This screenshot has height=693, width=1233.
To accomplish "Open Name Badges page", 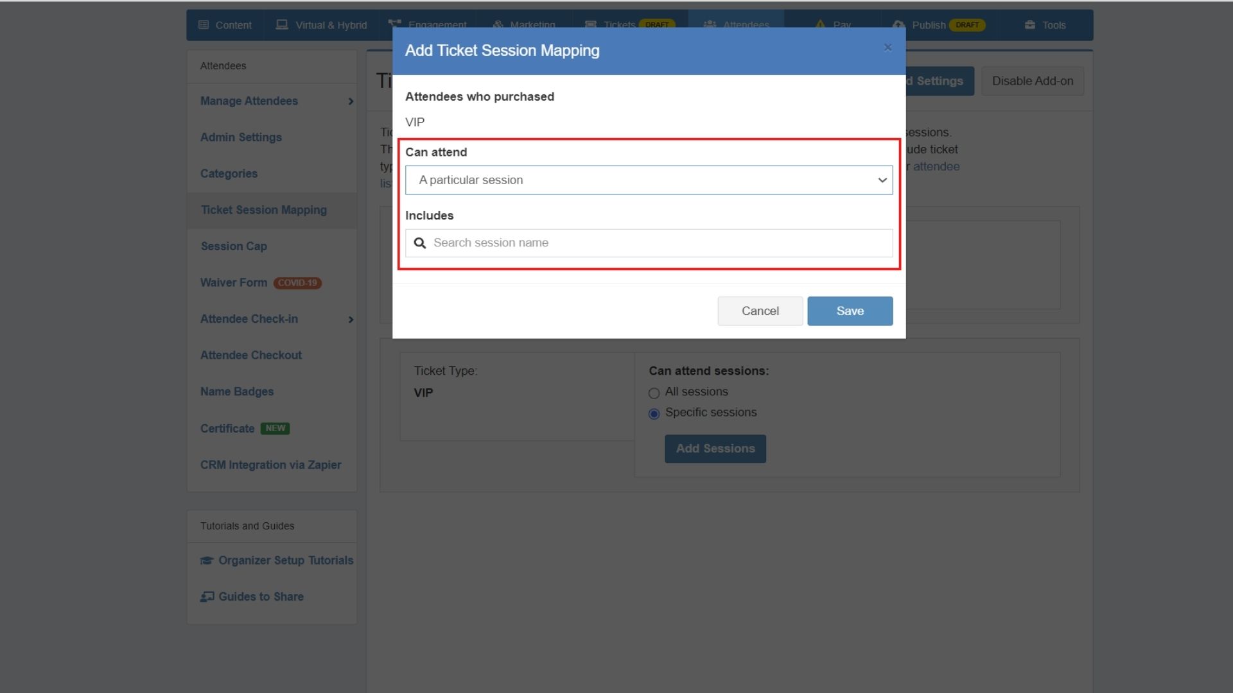I will [237, 392].
